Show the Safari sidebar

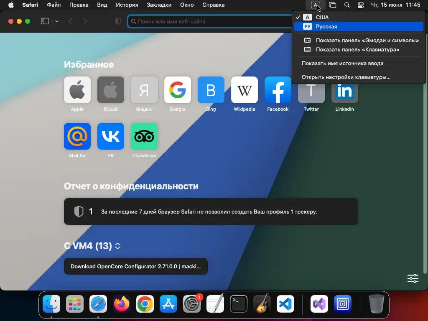[45, 21]
